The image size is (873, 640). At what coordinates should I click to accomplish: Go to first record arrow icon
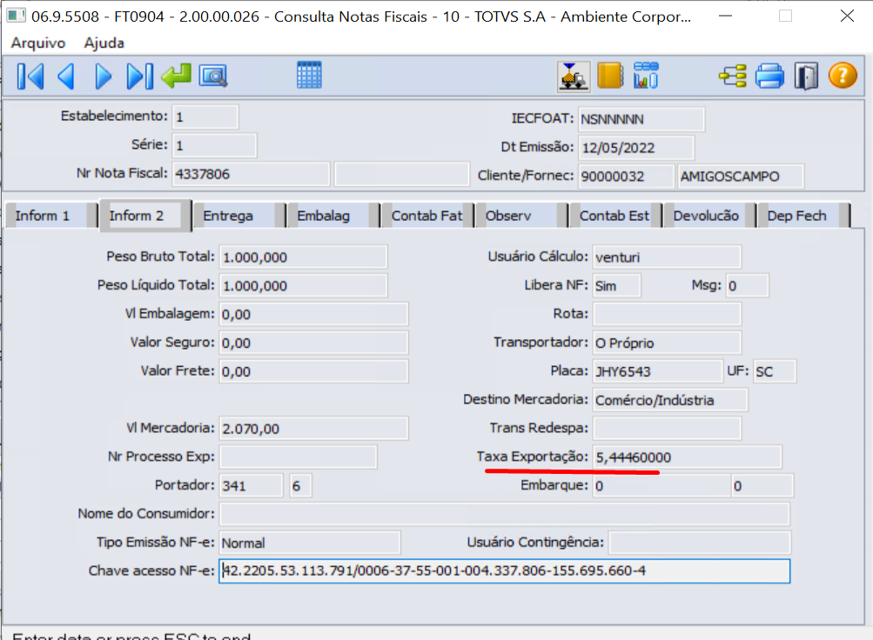[30, 77]
